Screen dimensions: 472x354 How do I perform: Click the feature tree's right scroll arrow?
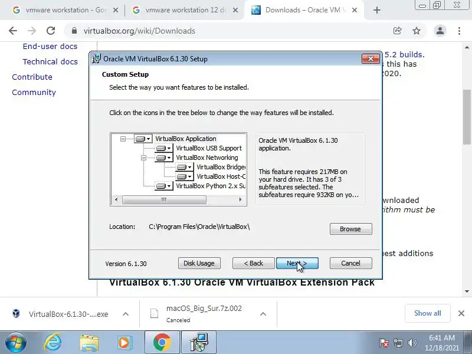(x=240, y=199)
